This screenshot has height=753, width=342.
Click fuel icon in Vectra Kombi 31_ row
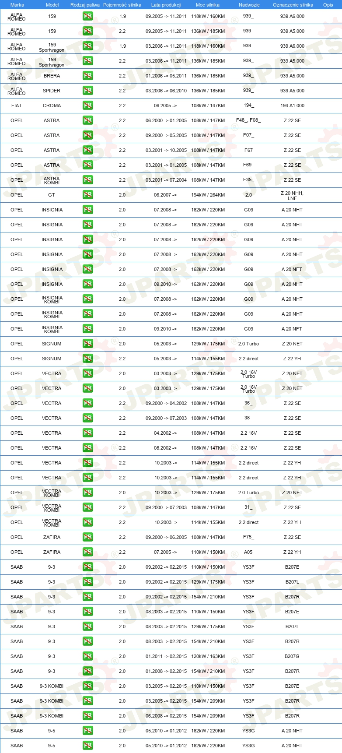(x=87, y=507)
